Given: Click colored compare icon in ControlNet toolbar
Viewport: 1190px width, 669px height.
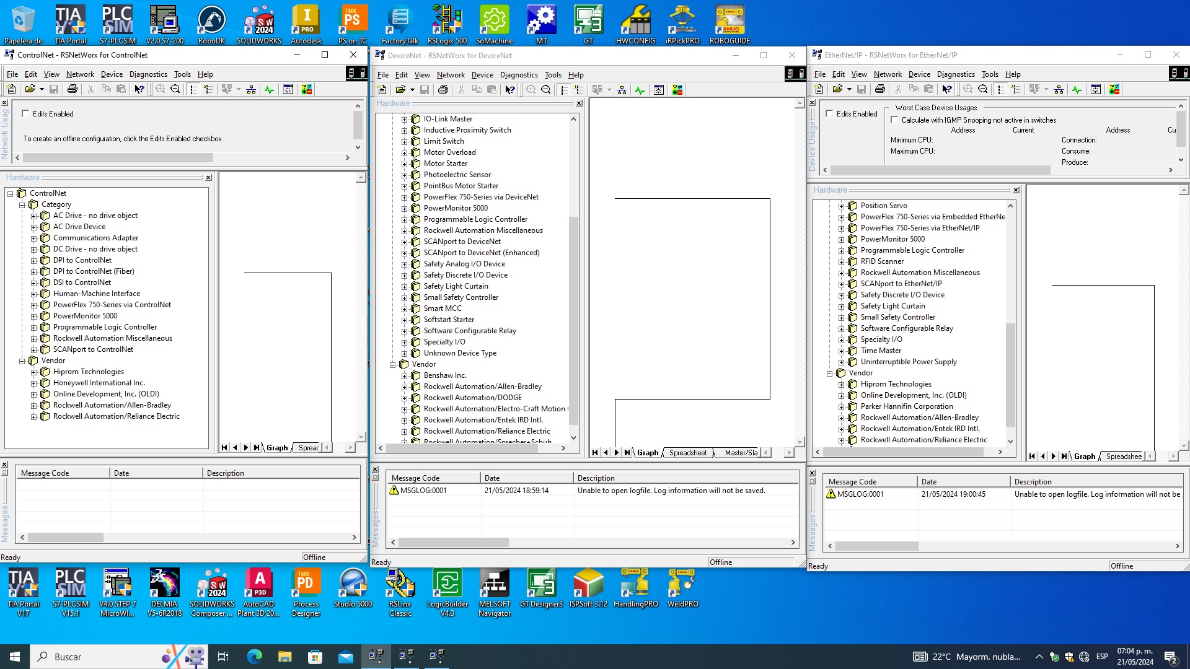Looking at the screenshot, I should coord(307,89).
